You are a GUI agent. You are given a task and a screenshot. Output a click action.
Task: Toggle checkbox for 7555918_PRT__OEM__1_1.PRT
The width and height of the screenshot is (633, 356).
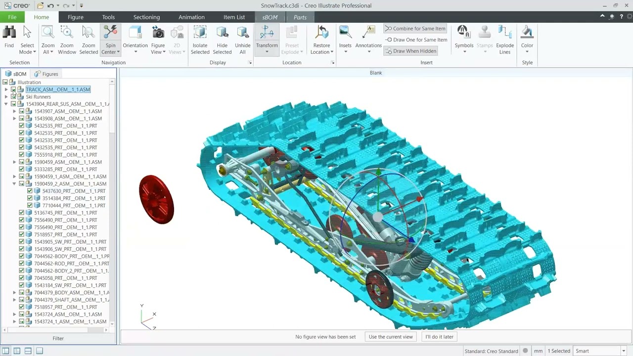pos(22,155)
